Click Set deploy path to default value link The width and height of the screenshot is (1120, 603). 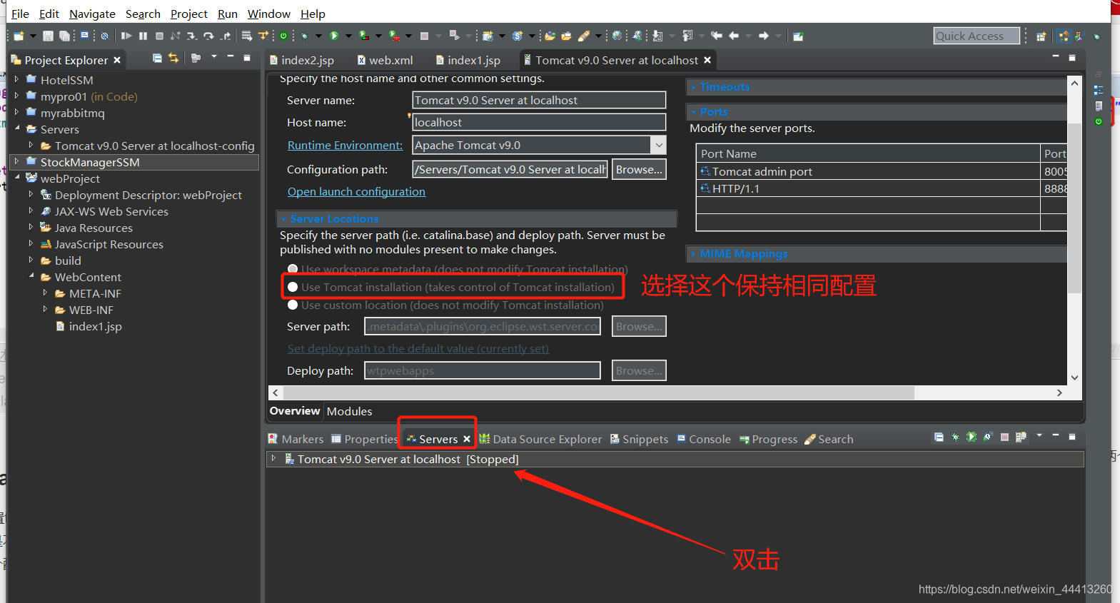418,348
